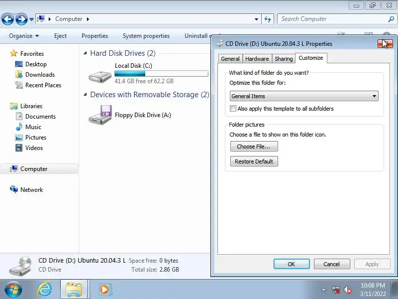Viewport: 398px width, 299px height.
Task: Select the Local Disk (C:) drive icon
Action: click(x=100, y=77)
